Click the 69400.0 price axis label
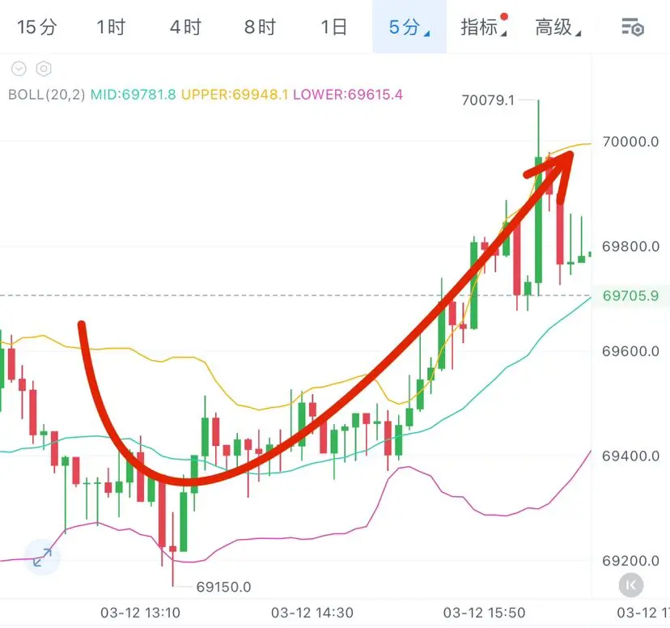 (x=630, y=456)
